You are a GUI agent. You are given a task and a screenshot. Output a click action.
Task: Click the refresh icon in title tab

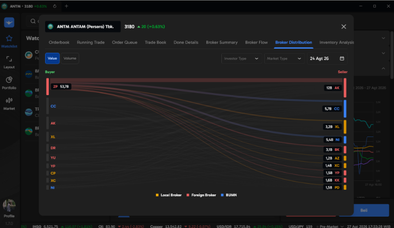coord(55,6)
